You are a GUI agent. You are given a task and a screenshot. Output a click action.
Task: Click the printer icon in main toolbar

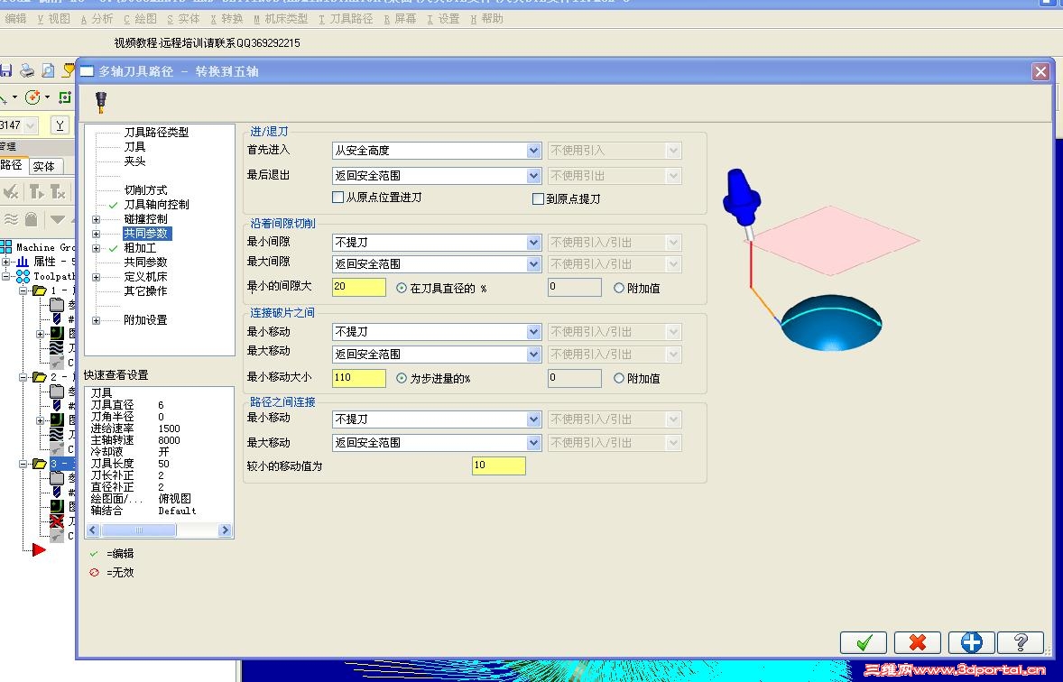(27, 70)
